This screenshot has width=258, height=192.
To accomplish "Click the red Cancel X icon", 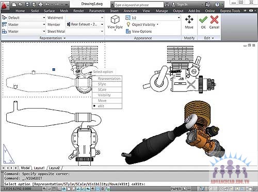I will [214, 20].
